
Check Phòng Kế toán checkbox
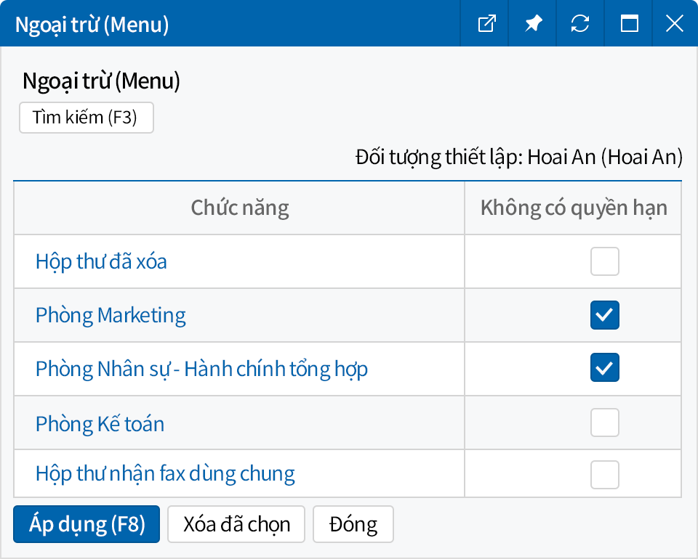click(604, 422)
